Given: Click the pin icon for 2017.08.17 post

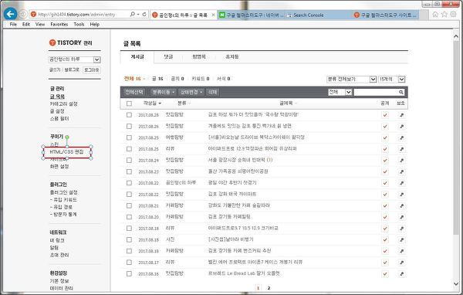Looking at the screenshot, I should 401,263.
